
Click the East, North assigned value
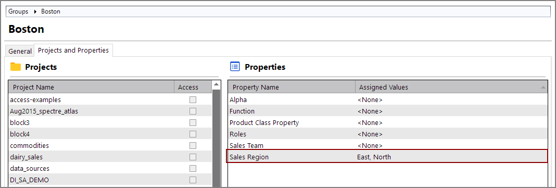[x=374, y=157]
